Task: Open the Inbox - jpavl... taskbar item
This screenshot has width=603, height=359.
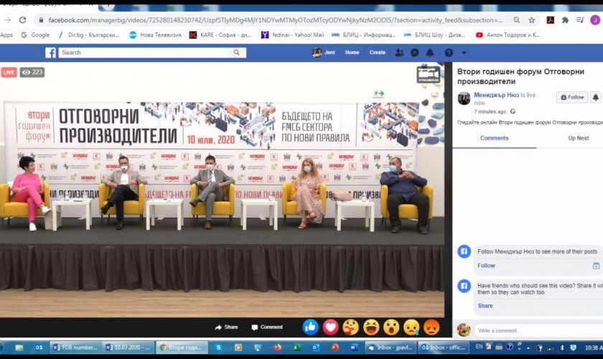Action: [x=391, y=348]
